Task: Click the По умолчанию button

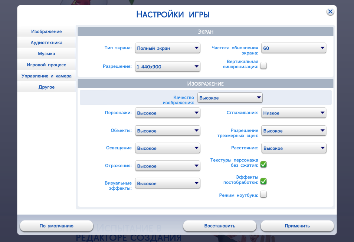Action: click(x=56, y=226)
